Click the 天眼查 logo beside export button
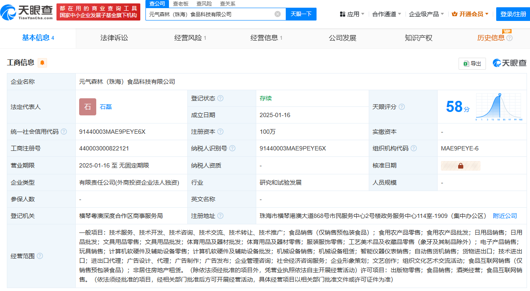 [509, 63]
